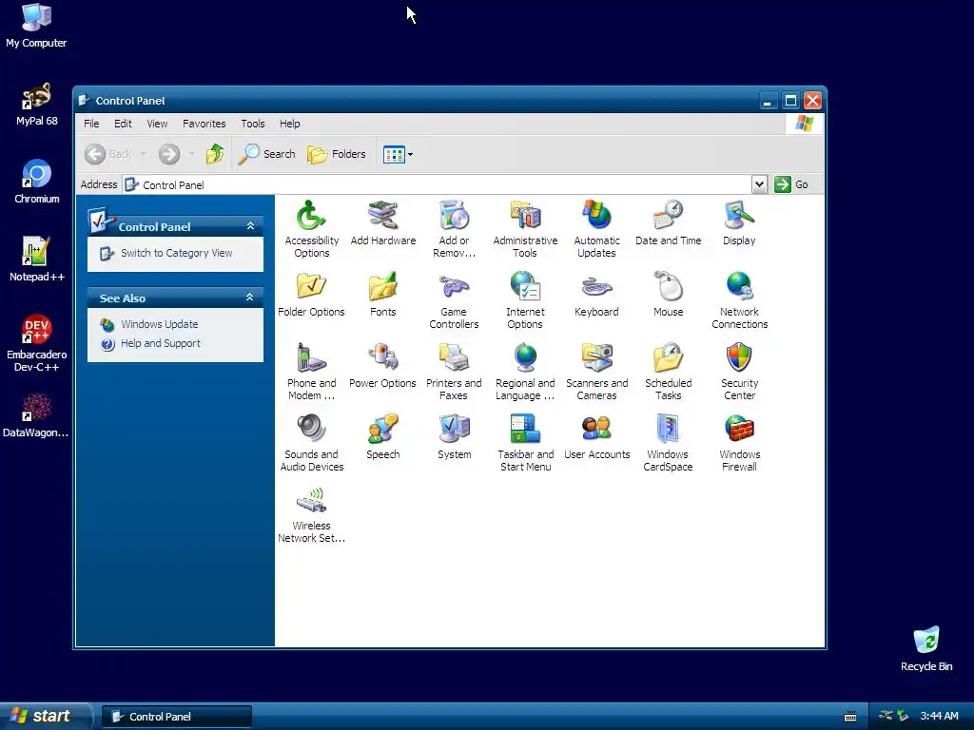974x730 pixels.
Task: Open Accessibility Options applet
Action: [x=311, y=228]
